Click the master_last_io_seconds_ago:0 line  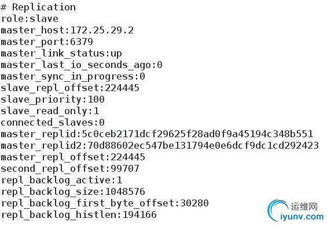pos(82,65)
